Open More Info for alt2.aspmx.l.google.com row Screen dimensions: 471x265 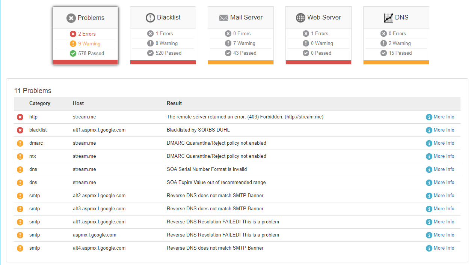point(440,196)
